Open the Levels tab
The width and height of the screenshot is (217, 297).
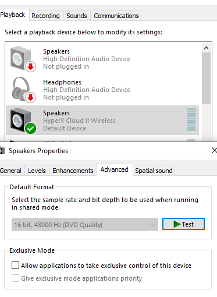37,171
